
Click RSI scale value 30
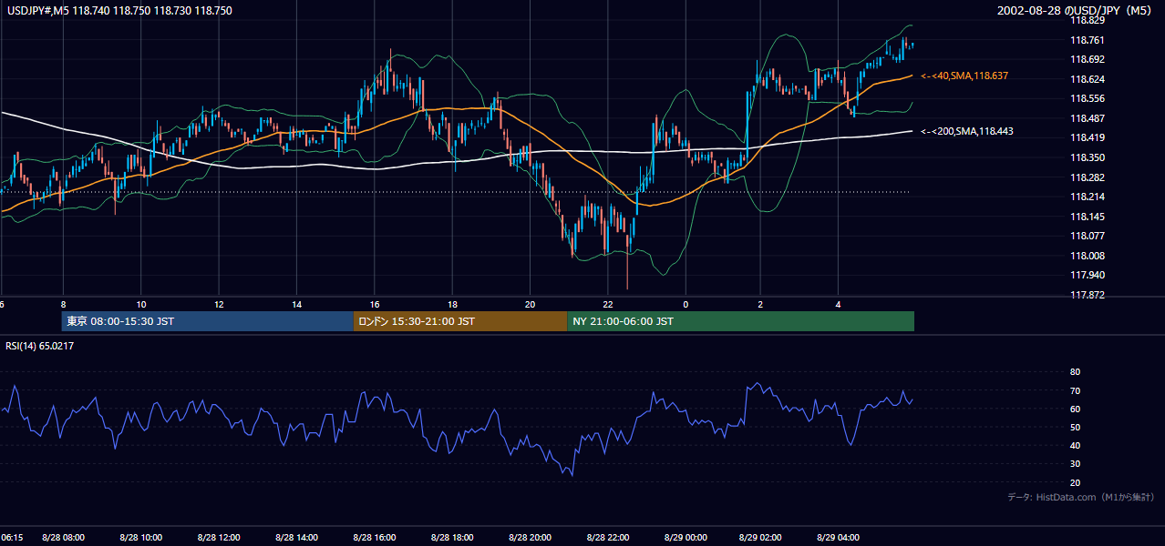(1075, 464)
